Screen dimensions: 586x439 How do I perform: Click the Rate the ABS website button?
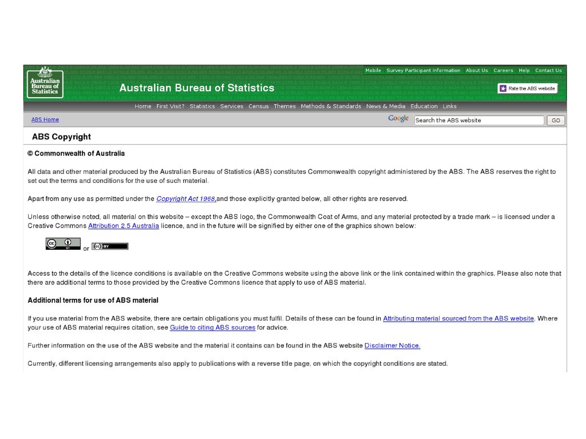coord(528,89)
